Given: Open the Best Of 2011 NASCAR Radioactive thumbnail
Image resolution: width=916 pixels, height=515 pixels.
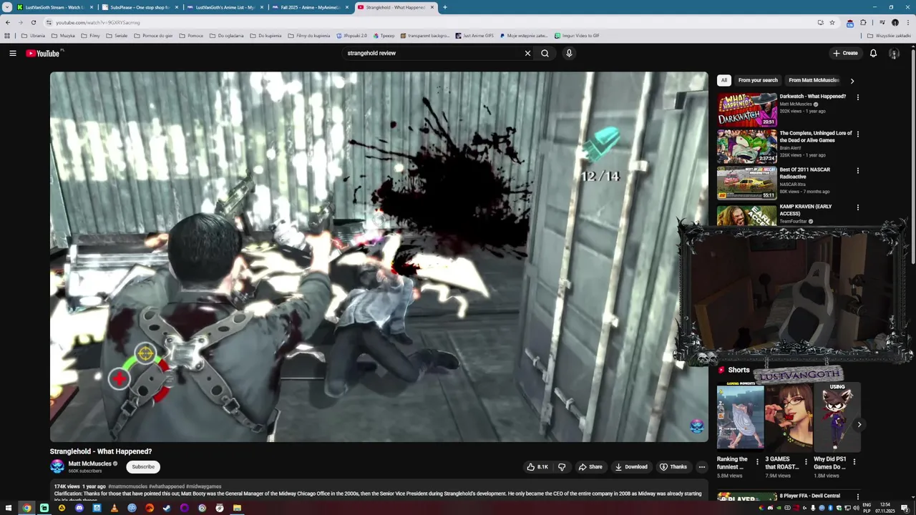Looking at the screenshot, I should click(x=747, y=182).
